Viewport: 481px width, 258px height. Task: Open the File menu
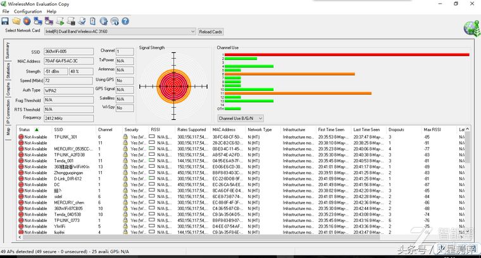pos(6,11)
